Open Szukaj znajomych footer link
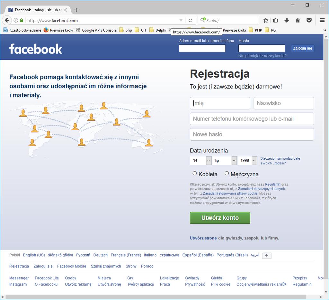The image size is (329, 300). [106, 266]
